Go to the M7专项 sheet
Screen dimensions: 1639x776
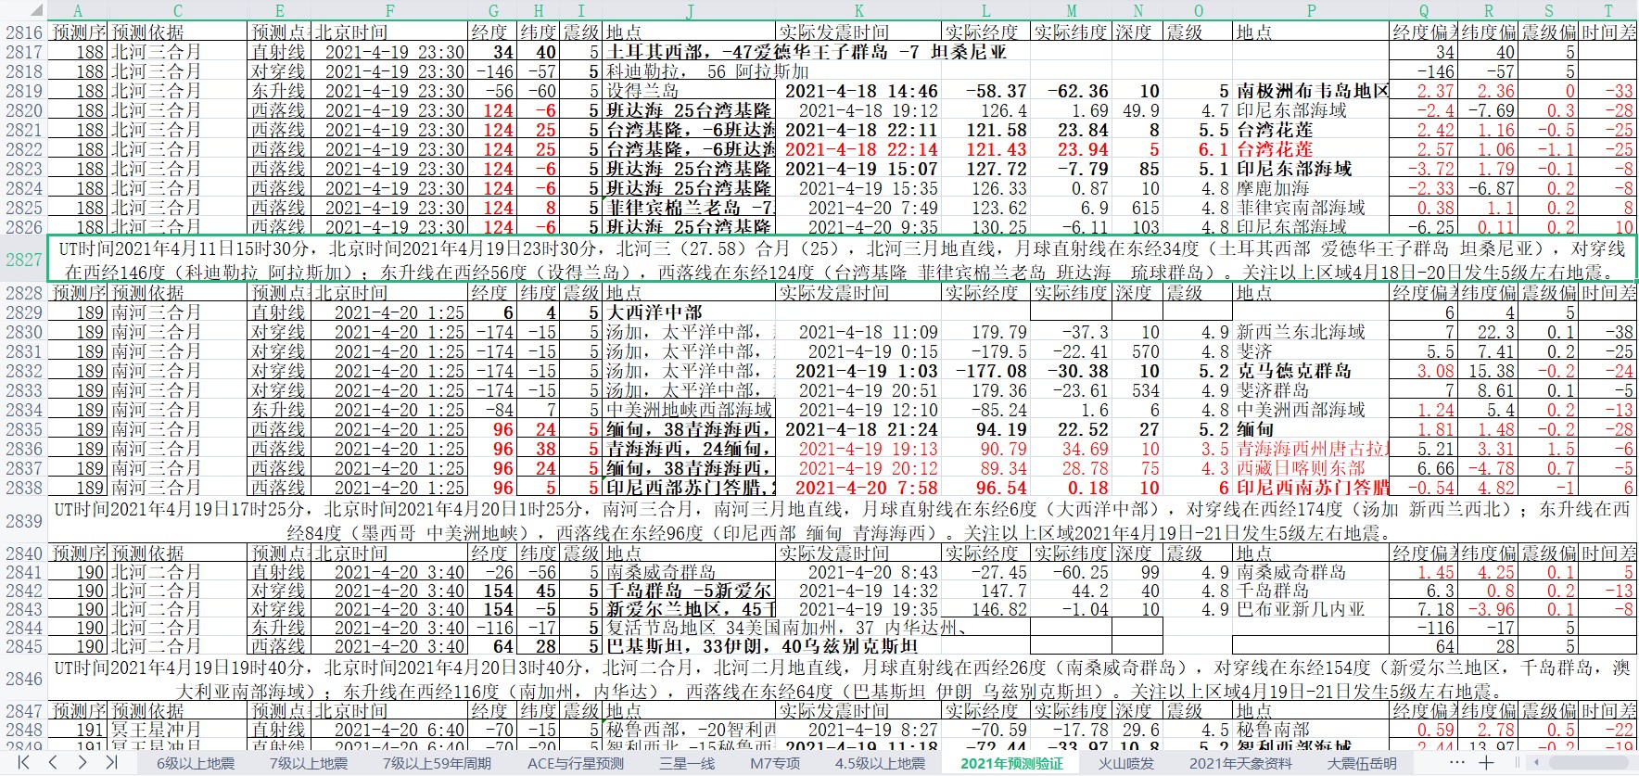tap(775, 764)
